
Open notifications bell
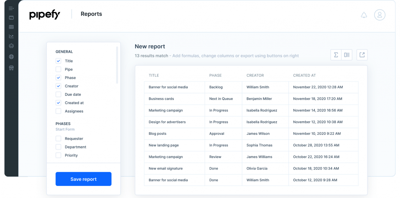coord(364,15)
